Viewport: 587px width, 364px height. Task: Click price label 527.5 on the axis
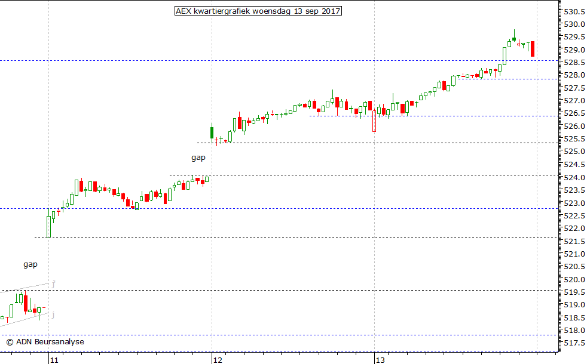(x=574, y=88)
